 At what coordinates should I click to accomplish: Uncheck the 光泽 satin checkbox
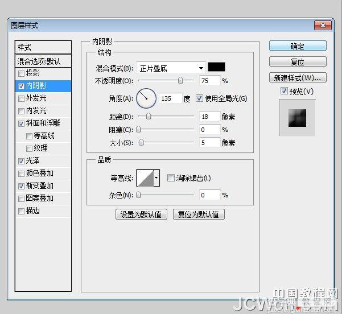pyautogui.click(x=21, y=162)
